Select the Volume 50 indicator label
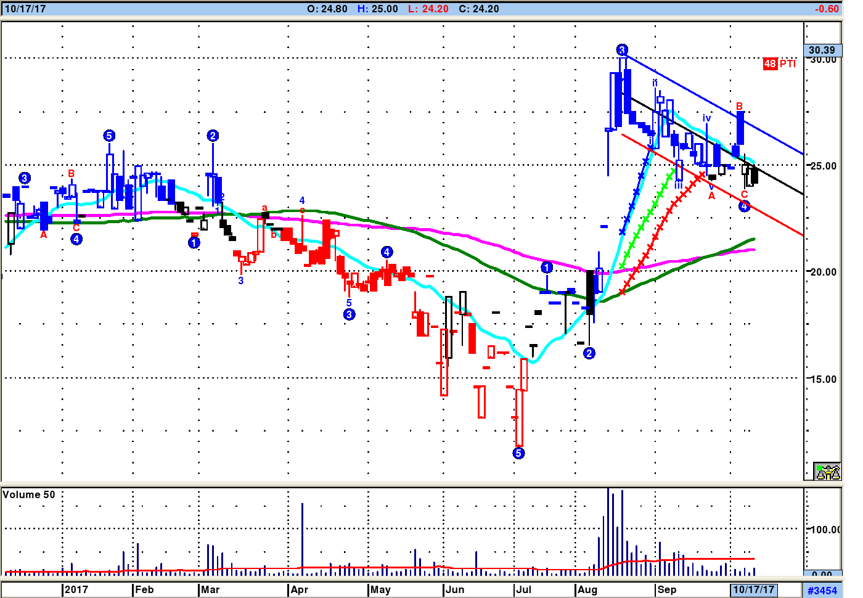The width and height of the screenshot is (863, 598). (29, 494)
